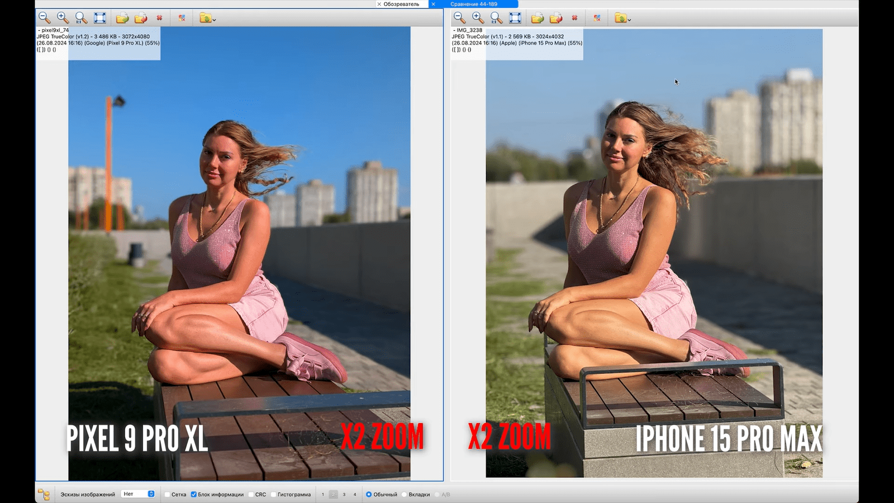The height and width of the screenshot is (503, 894).
Task: Expand folder dropdown arrow in left pane
Action: click(214, 20)
